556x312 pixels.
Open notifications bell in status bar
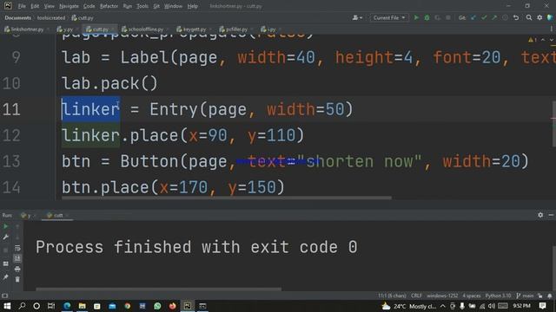(x=550, y=296)
